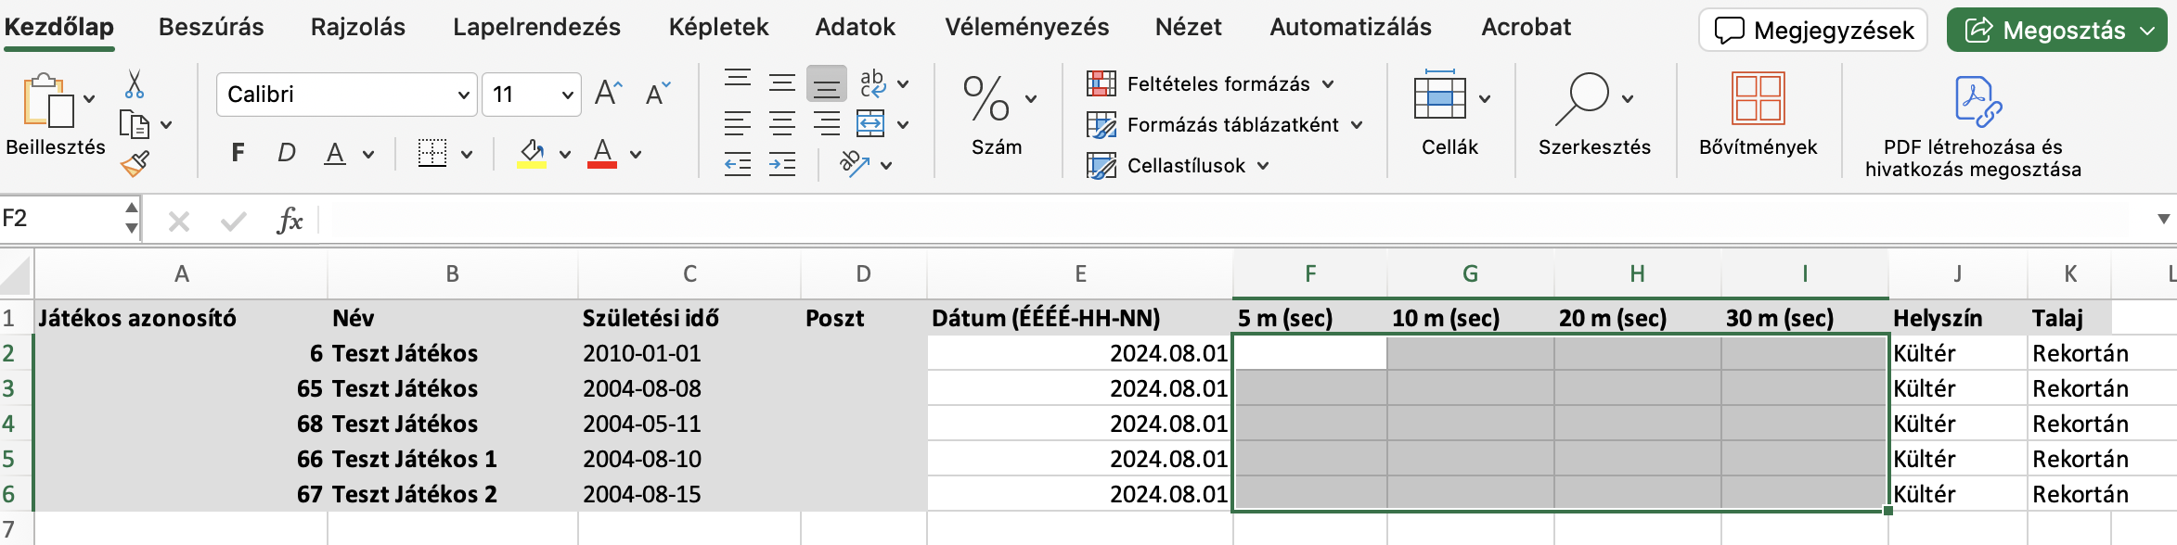Switch to the Képletek tab
Viewport: 2177px width, 545px height.
click(718, 28)
